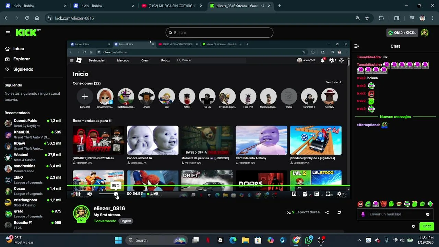Enable mini player mode
The image size is (439, 247).
(x=294, y=194)
